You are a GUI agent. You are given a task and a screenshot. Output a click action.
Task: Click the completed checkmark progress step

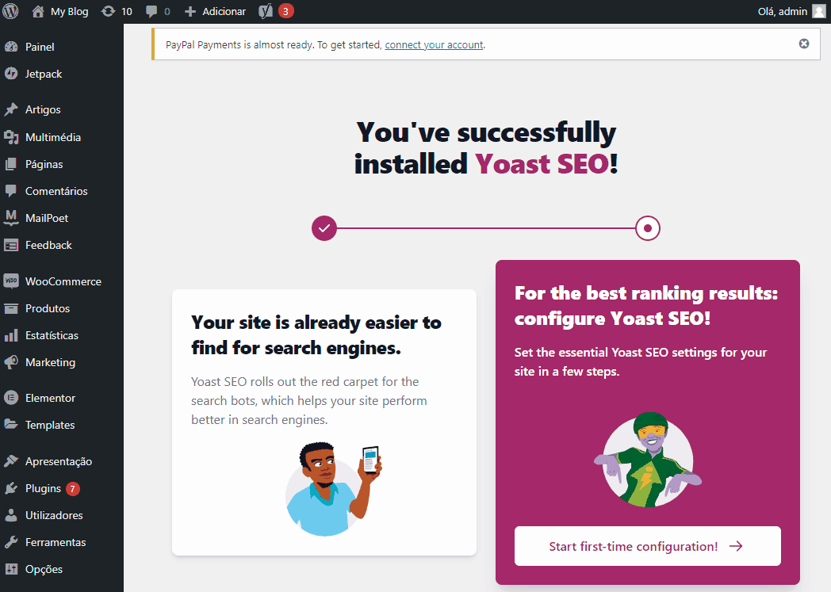click(324, 228)
